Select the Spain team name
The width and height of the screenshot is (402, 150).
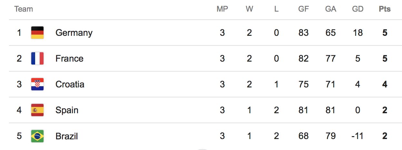(67, 110)
